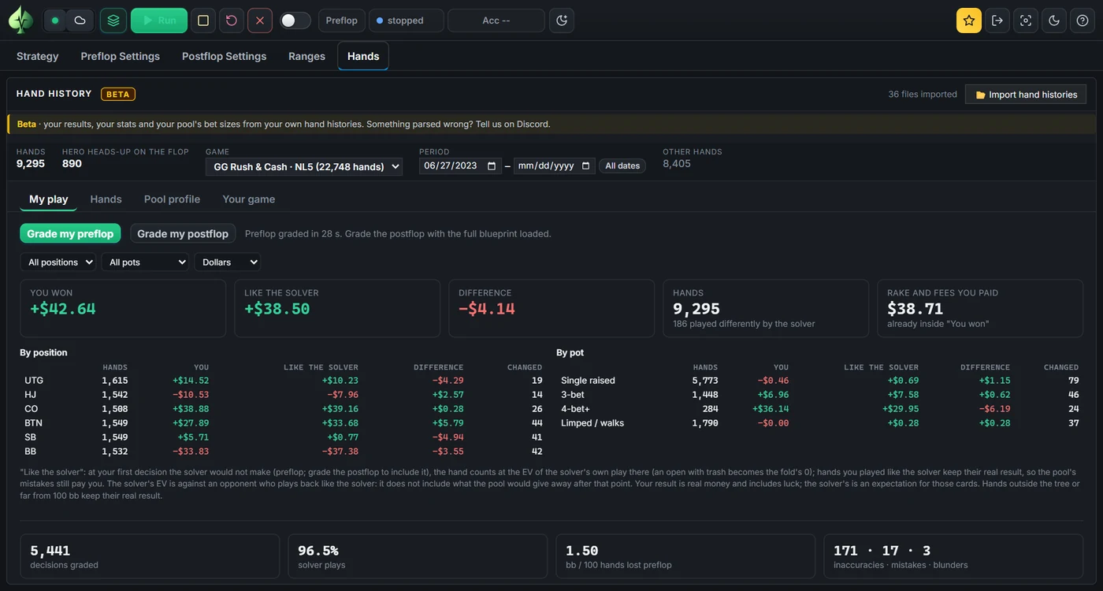Click the +$38.50 Like the Solver value

coord(277,309)
